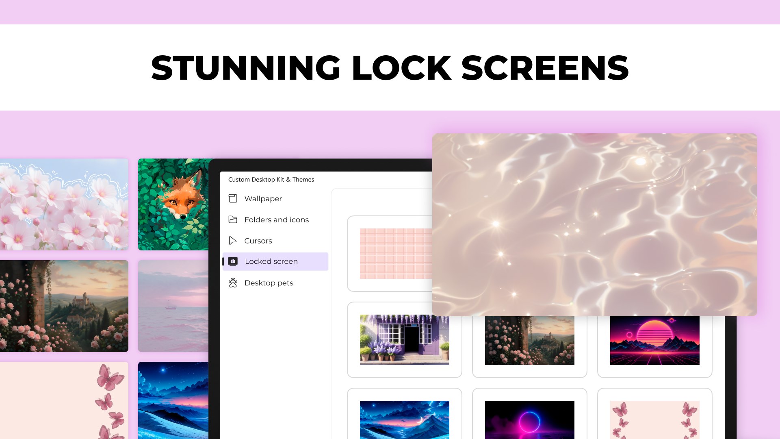This screenshot has height=439, width=780.
Task: Select the pink plaid lock screen thumbnail
Action: click(x=396, y=254)
